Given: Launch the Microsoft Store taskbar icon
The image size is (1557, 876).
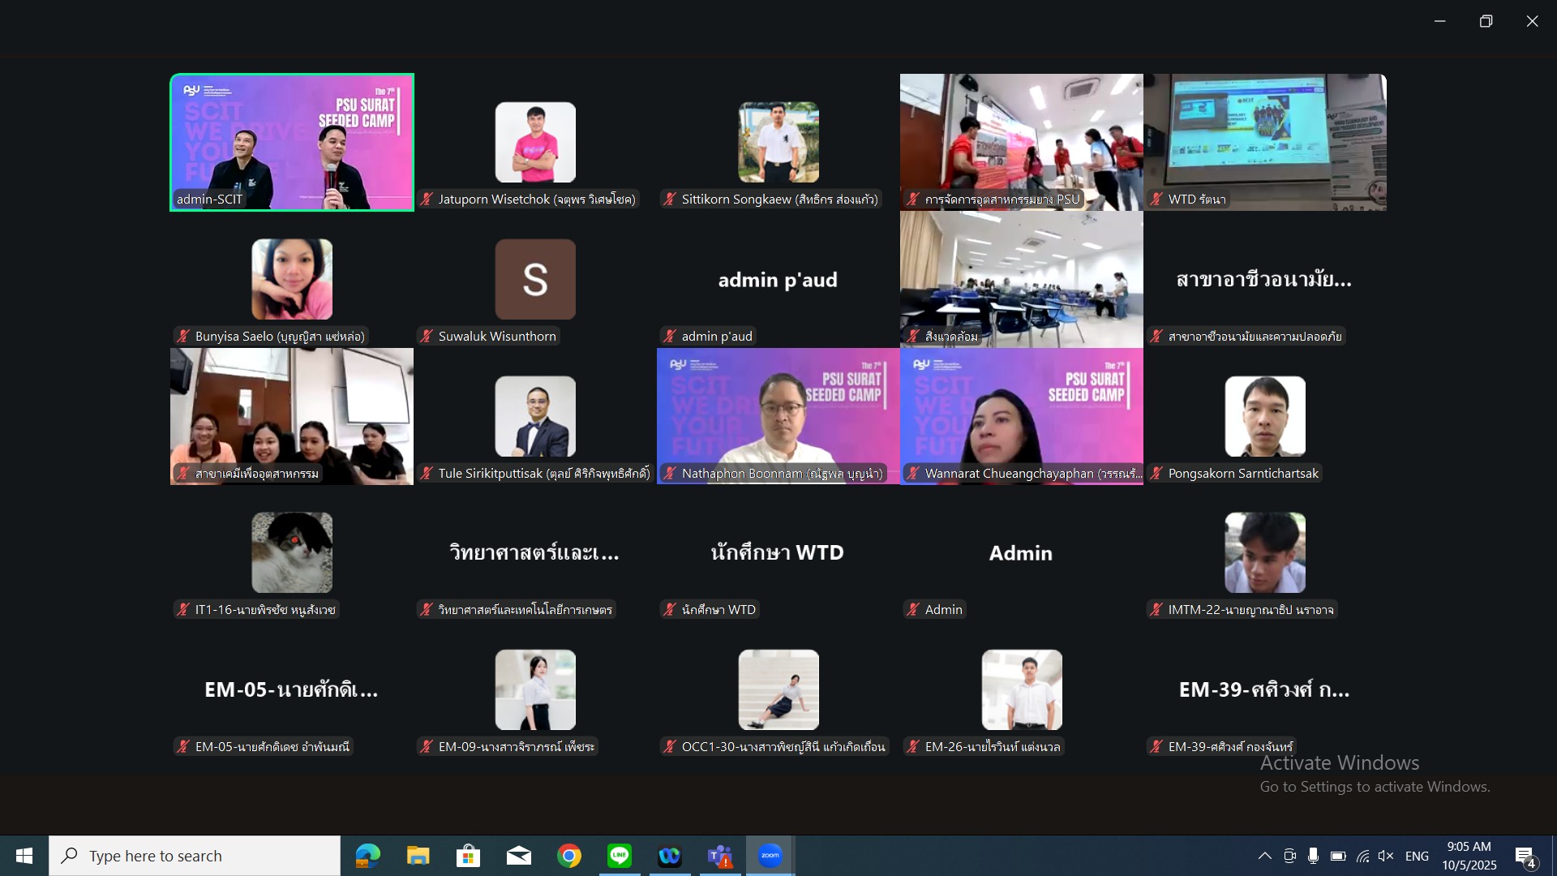Looking at the screenshot, I should pos(468,856).
